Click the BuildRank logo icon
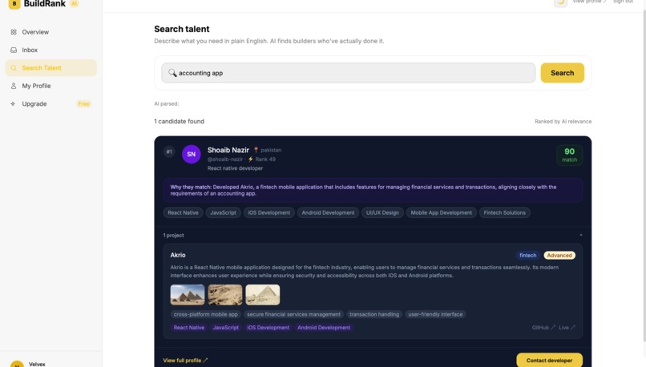This screenshot has width=646, height=367. 14,4
